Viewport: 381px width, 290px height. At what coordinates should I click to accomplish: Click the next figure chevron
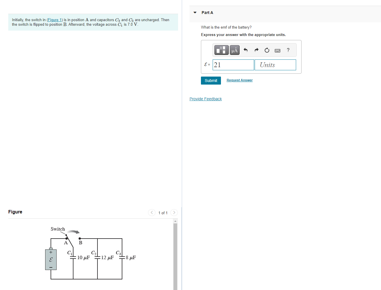click(x=174, y=213)
